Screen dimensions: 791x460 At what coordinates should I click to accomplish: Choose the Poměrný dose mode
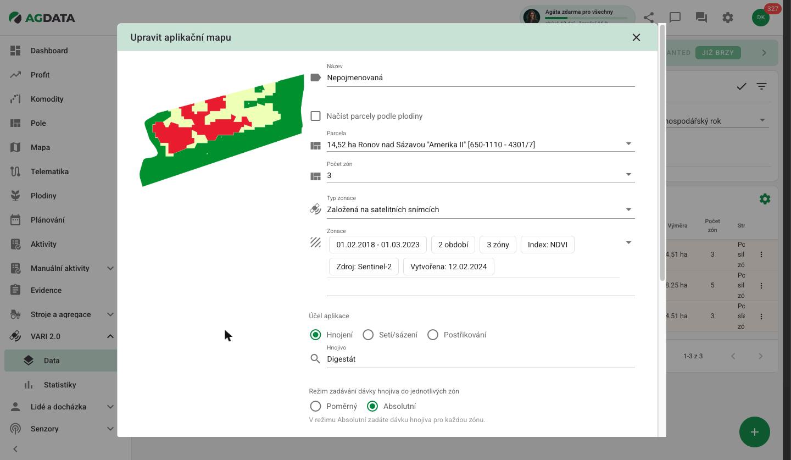(x=315, y=406)
